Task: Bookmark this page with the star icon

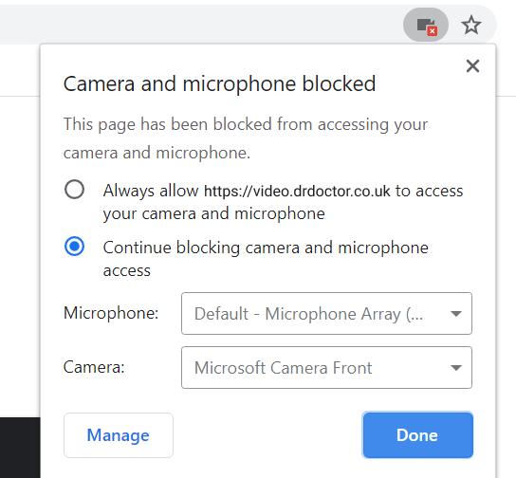Action: click(x=470, y=25)
